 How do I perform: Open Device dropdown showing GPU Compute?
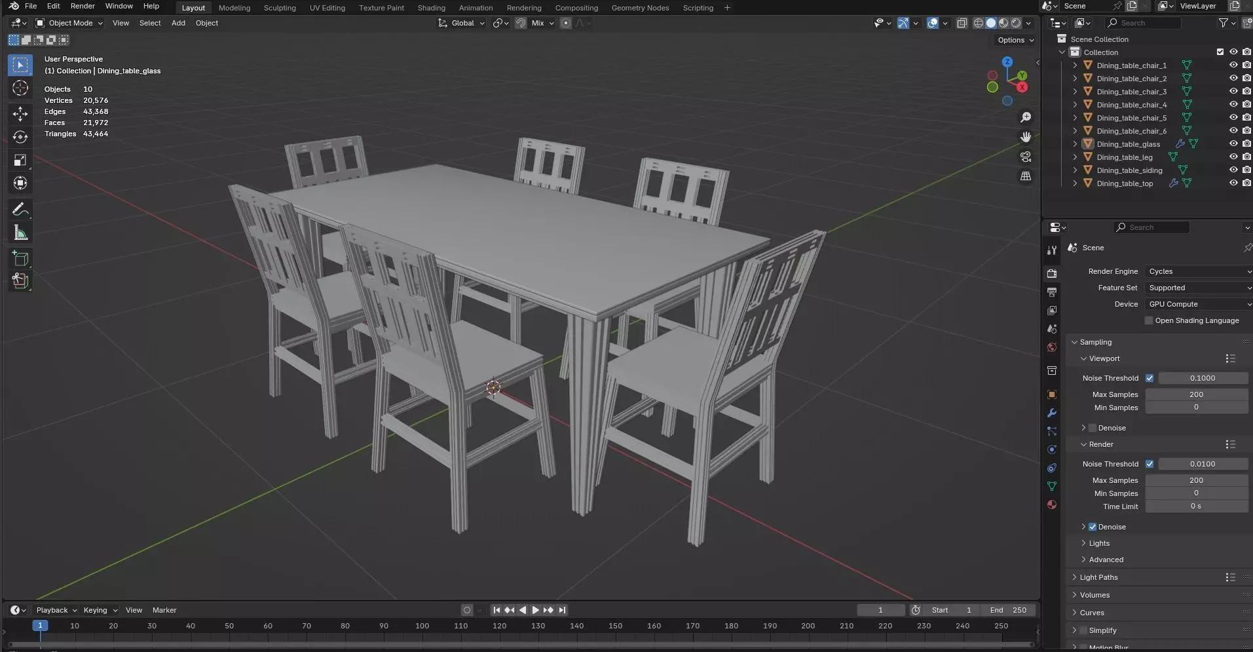(1199, 304)
